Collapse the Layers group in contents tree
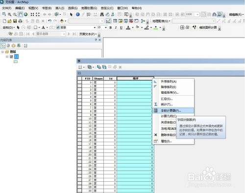 pos(2,52)
